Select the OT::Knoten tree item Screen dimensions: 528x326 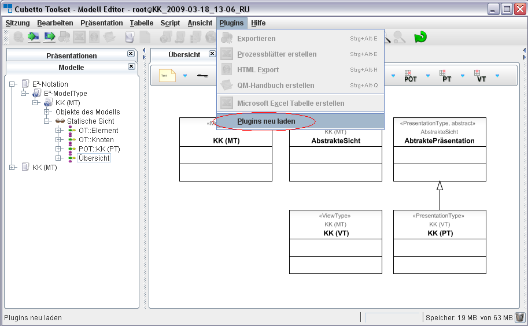[x=97, y=140]
